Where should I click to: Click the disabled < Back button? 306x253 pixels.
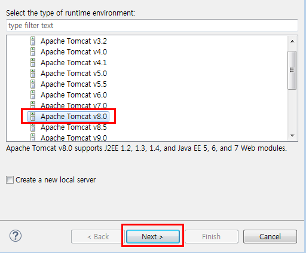(x=98, y=236)
